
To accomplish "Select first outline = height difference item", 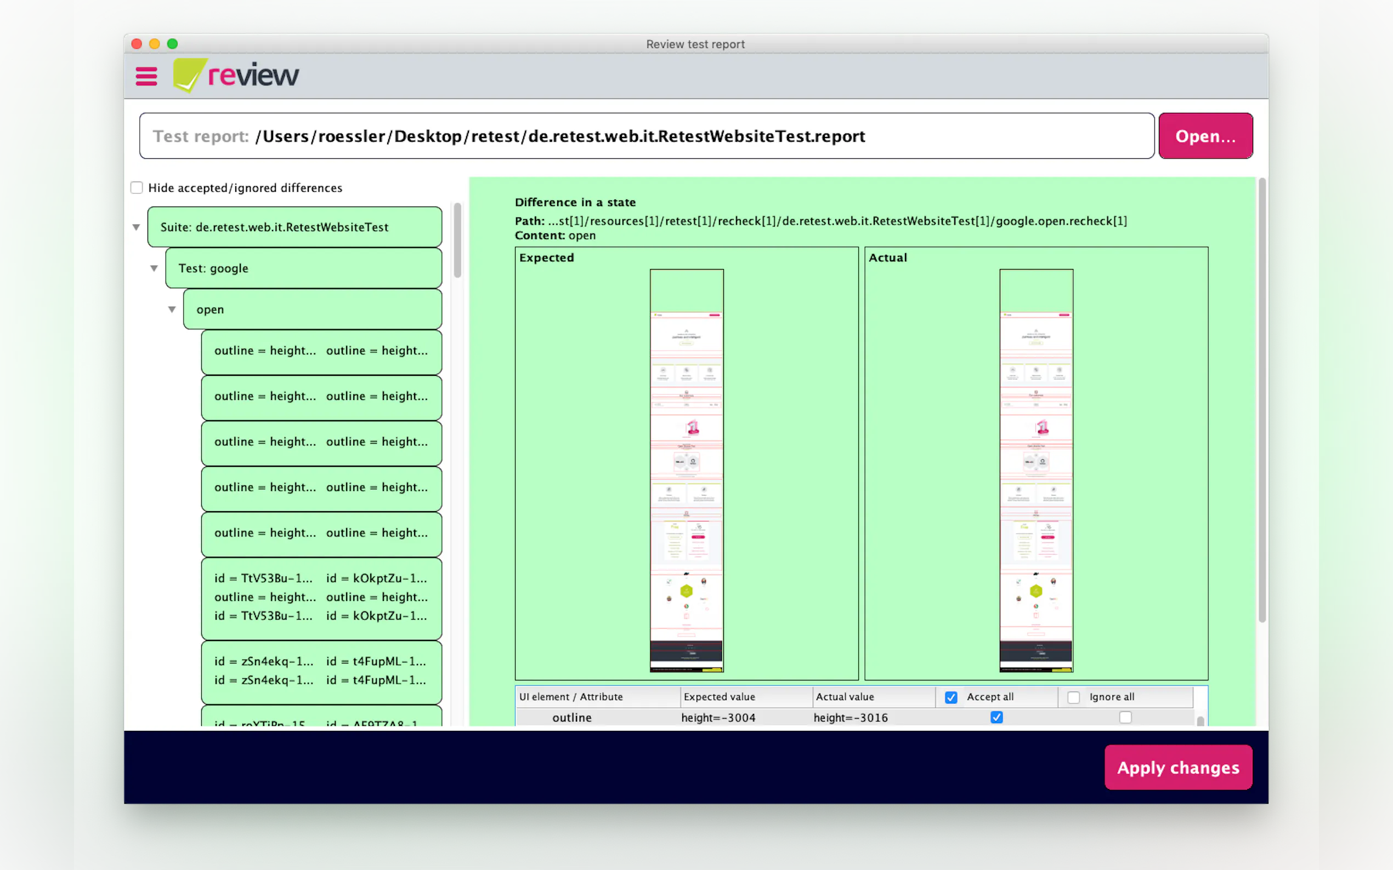I will (321, 351).
